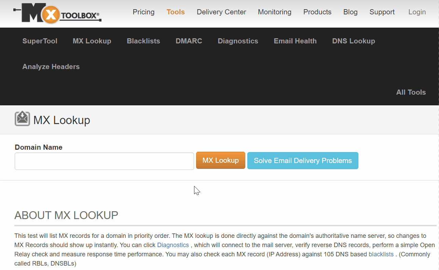The width and height of the screenshot is (439, 270).
Task: Open Analyze Headers
Action: [51, 67]
